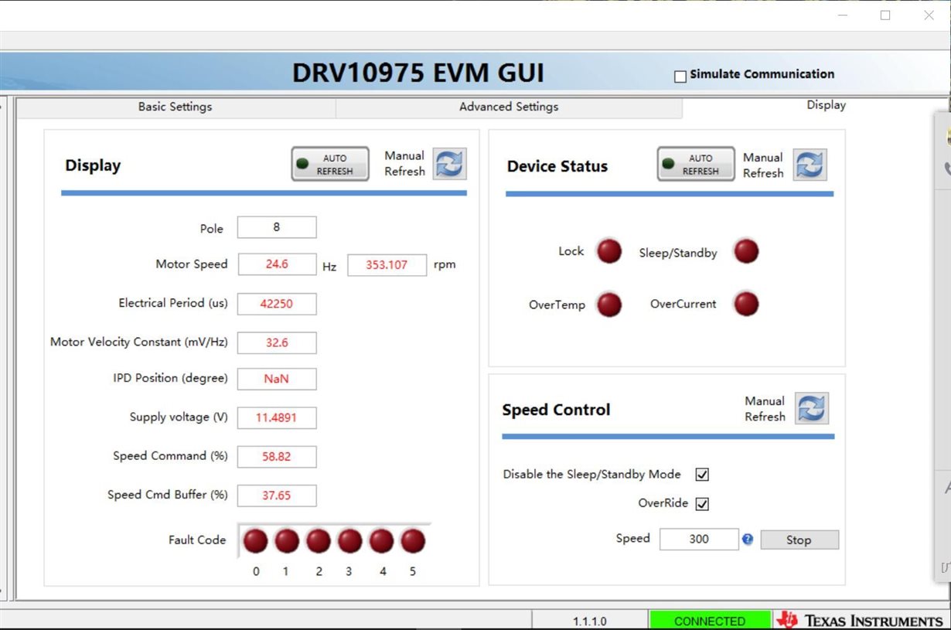Click the Speed Command value field
The height and width of the screenshot is (630, 951).
click(x=277, y=457)
